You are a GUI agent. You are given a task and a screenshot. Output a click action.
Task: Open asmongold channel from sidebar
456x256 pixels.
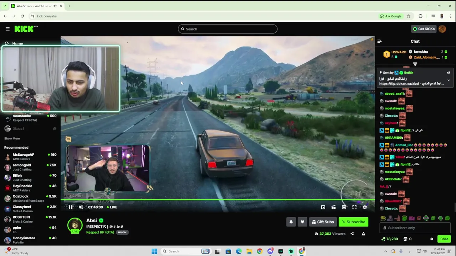point(30,167)
